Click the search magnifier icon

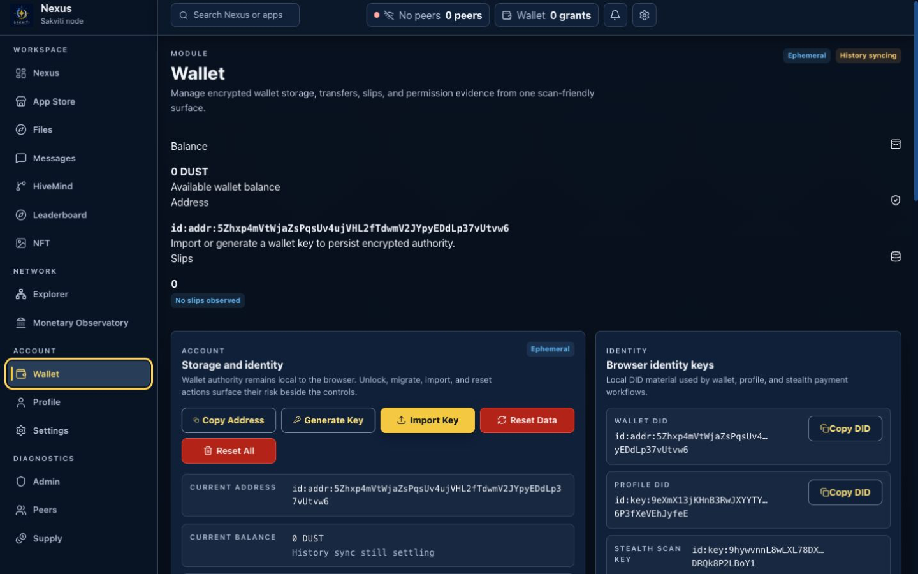point(184,15)
